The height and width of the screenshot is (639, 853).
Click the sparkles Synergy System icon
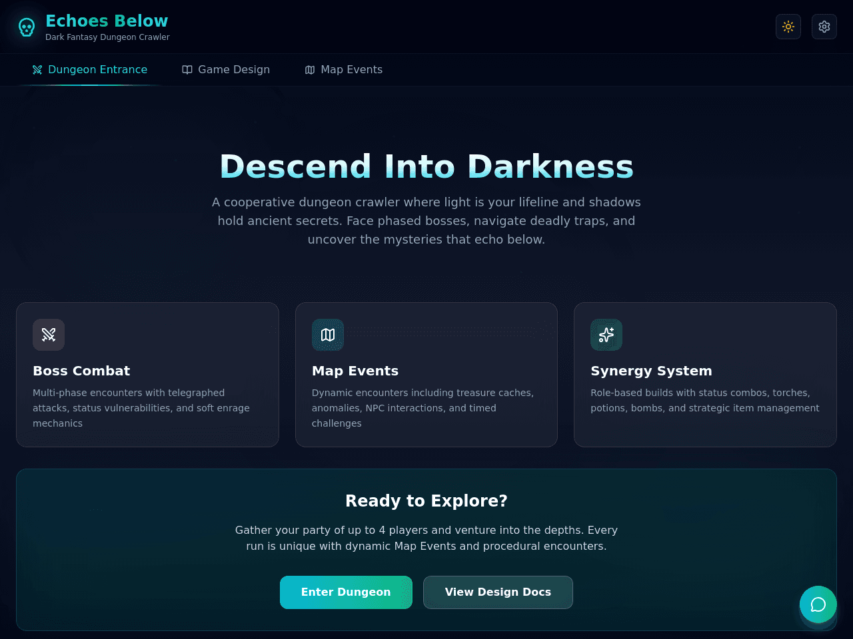(x=606, y=335)
